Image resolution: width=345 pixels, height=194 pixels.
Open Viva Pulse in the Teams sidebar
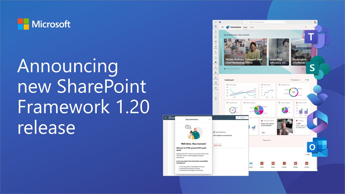(216, 88)
